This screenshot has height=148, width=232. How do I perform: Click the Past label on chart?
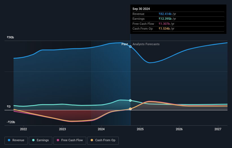(125, 44)
